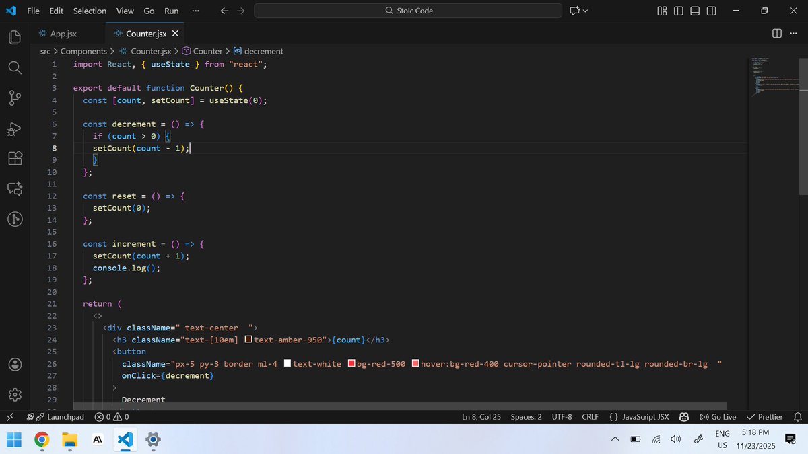Screen dimensions: 808x454
Task: Open the dropdown arrow next to Copilot chat
Action: coord(585,11)
